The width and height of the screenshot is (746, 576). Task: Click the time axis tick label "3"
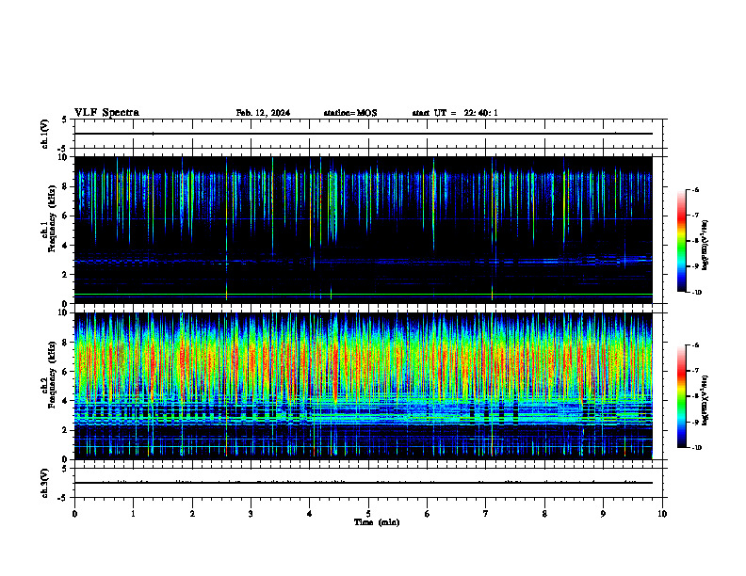[x=251, y=514]
